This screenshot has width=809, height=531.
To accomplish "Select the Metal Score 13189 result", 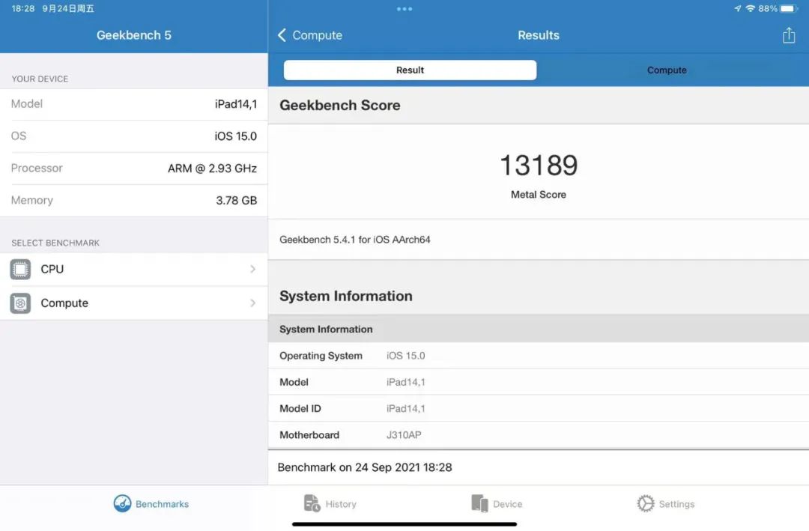I will click(x=538, y=166).
